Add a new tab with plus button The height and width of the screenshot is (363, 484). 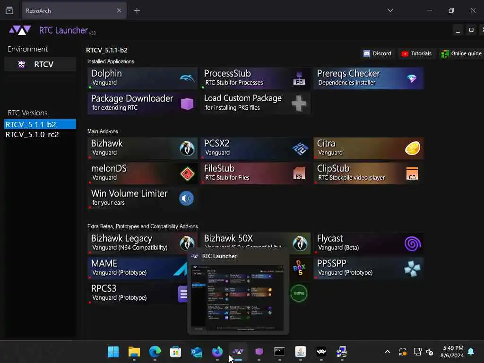137,11
